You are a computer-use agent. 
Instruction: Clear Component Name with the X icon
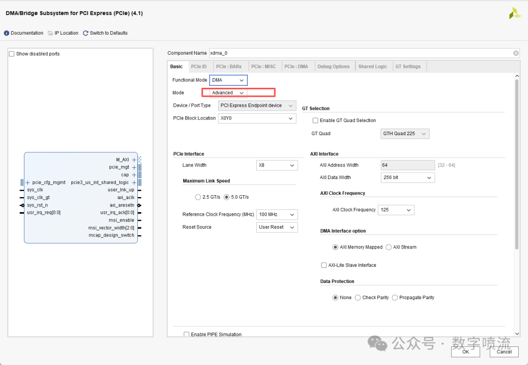(516, 53)
